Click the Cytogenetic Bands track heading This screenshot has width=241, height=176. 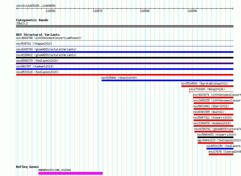click(32, 20)
